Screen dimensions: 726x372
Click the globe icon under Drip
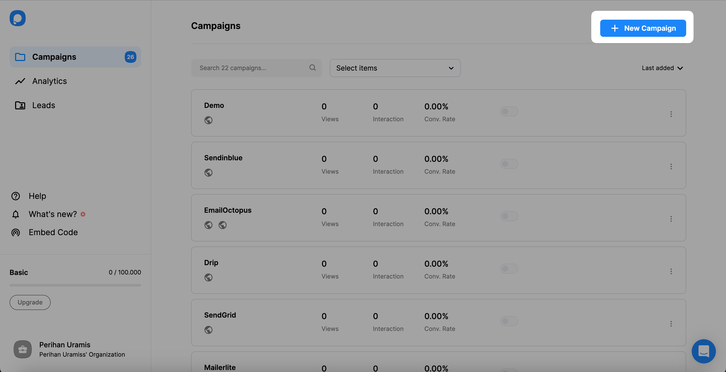[x=208, y=277]
